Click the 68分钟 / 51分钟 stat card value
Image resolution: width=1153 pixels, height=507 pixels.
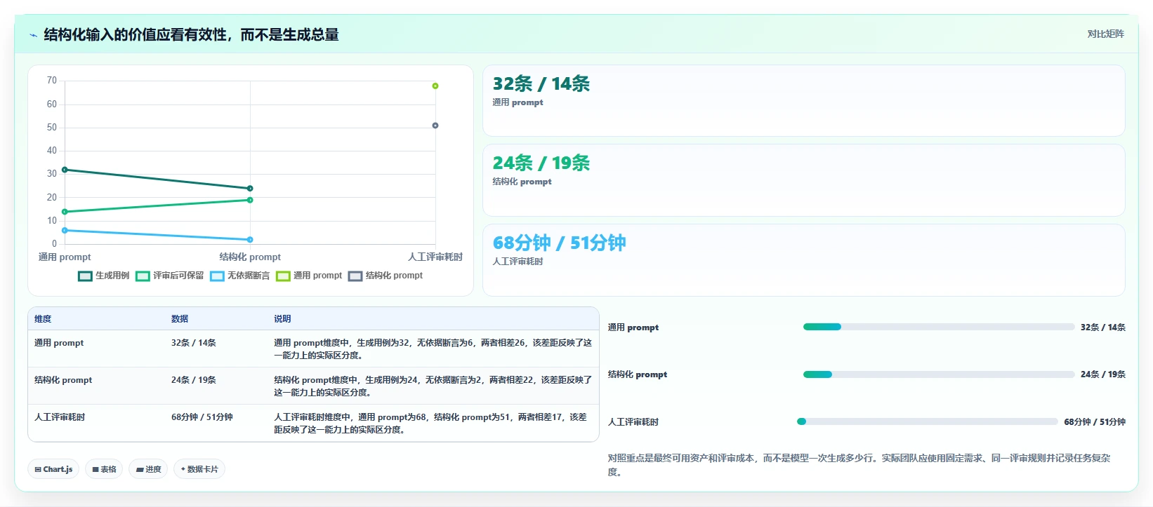pos(559,243)
